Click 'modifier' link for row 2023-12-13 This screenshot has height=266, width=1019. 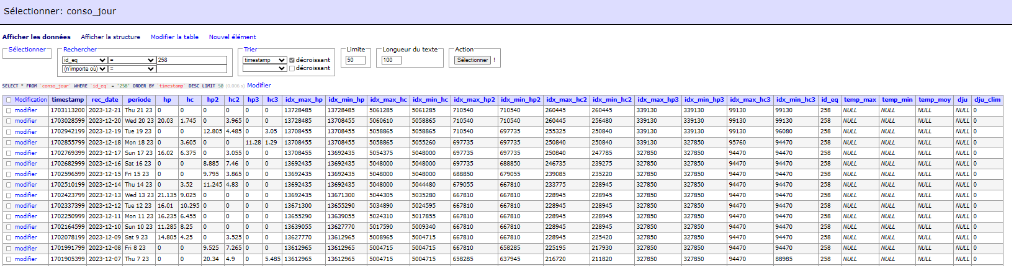click(x=26, y=195)
